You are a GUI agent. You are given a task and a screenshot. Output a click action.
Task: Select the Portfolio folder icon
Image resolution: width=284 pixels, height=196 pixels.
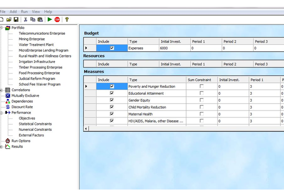pyautogui.click(x=7, y=28)
